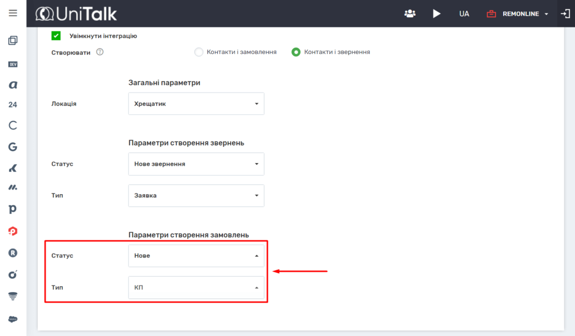575x336 pixels.
Task: Select Контакти і звернення radio option
Action: point(296,52)
